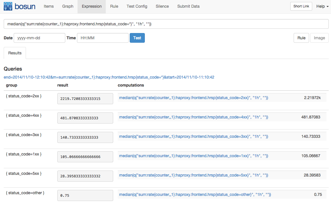Click the Short Link button
This screenshot has height=205, width=331.
(301, 6)
